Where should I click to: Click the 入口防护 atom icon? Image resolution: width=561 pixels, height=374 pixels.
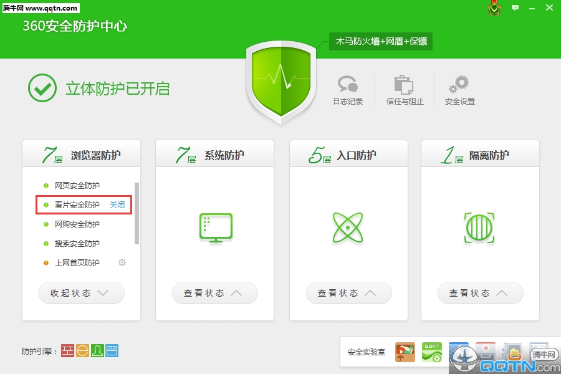pos(348,228)
